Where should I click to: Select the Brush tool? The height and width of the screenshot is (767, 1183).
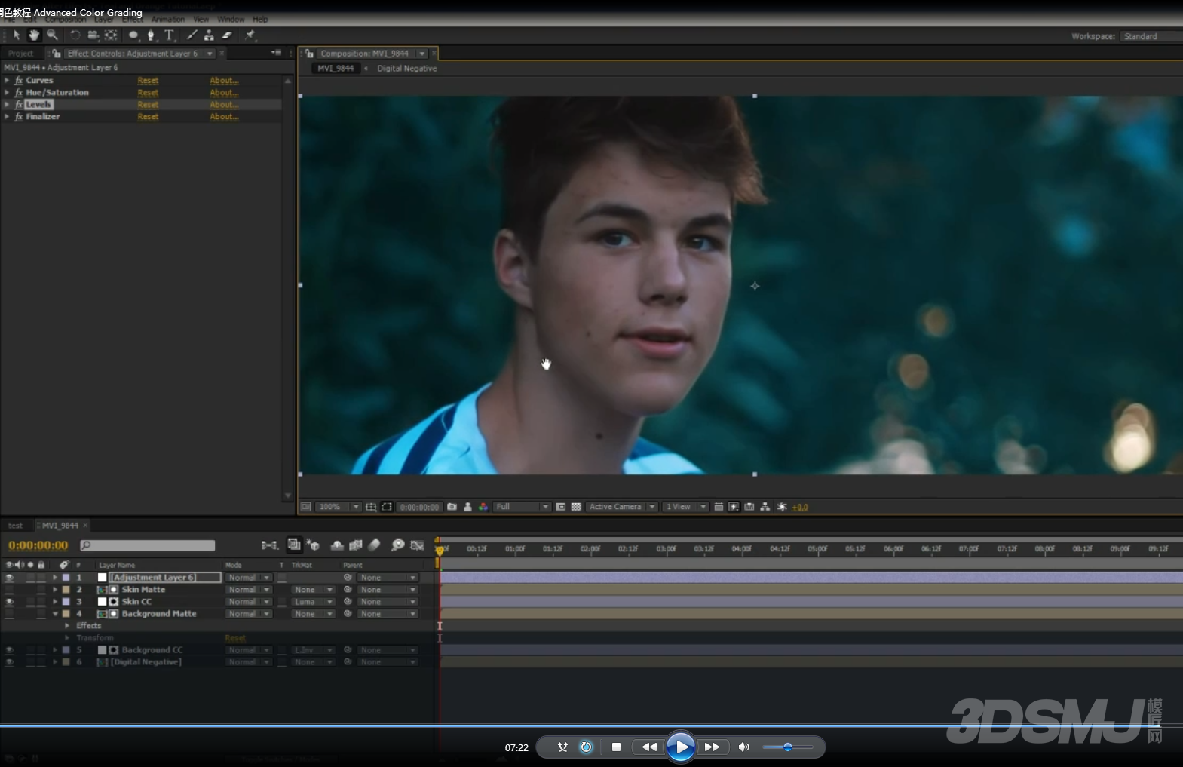(192, 35)
